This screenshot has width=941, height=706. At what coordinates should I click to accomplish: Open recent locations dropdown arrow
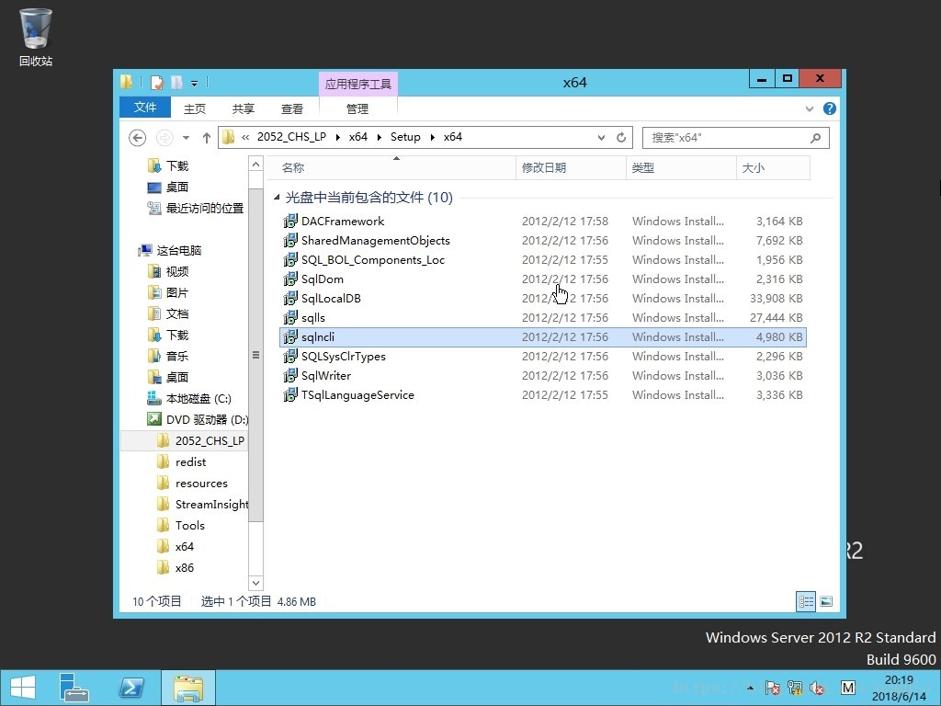186,138
